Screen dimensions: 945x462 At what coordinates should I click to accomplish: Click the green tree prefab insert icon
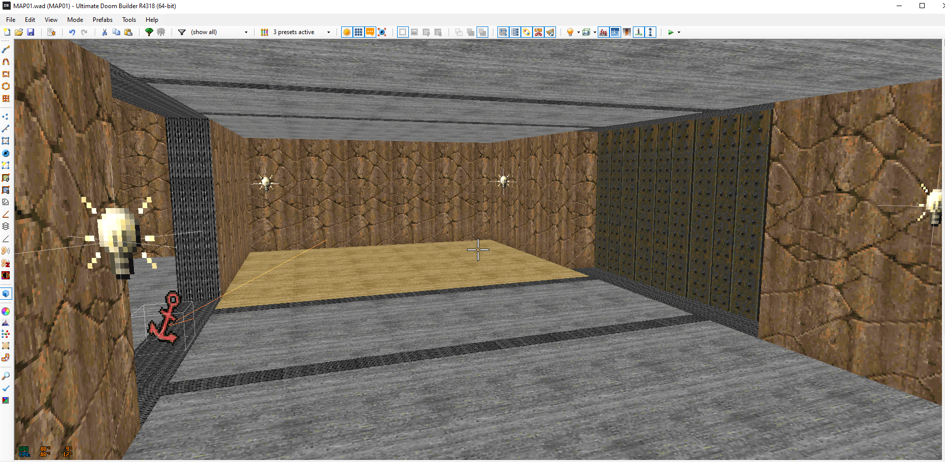149,32
